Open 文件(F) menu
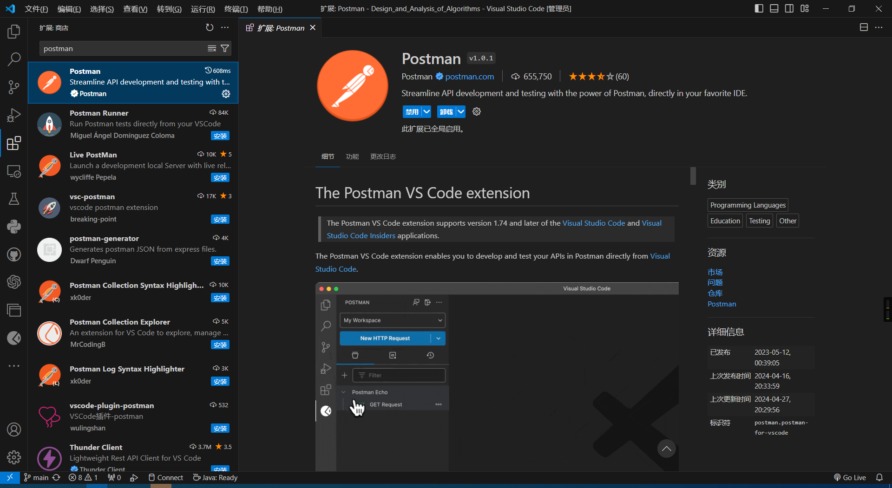Screen dimensions: 892x488 [36, 9]
